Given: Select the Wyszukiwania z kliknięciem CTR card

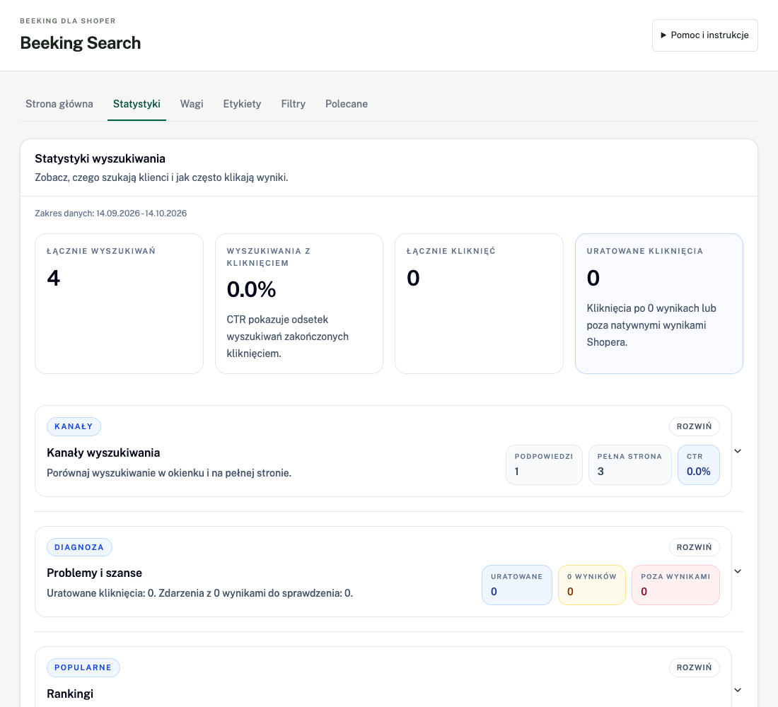Looking at the screenshot, I should [x=298, y=303].
